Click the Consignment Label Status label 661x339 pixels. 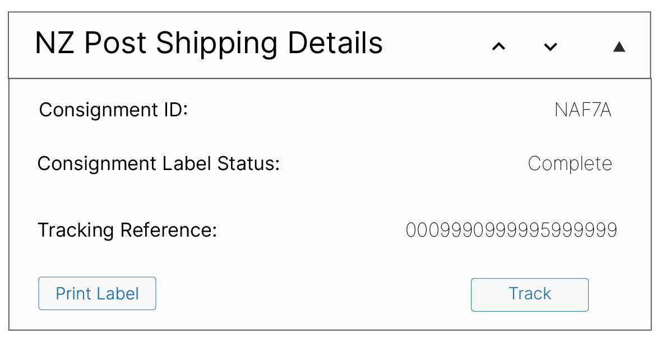(158, 164)
